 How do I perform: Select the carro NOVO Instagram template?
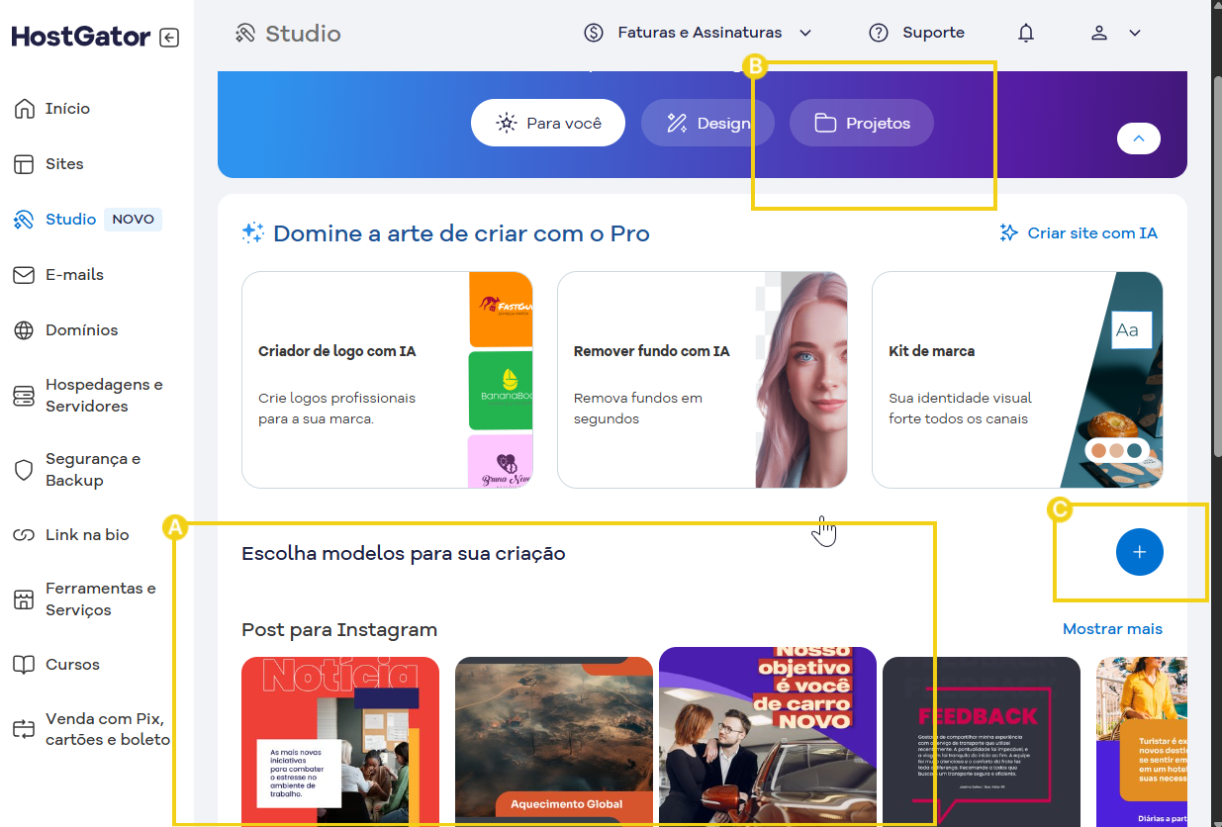pos(768,737)
